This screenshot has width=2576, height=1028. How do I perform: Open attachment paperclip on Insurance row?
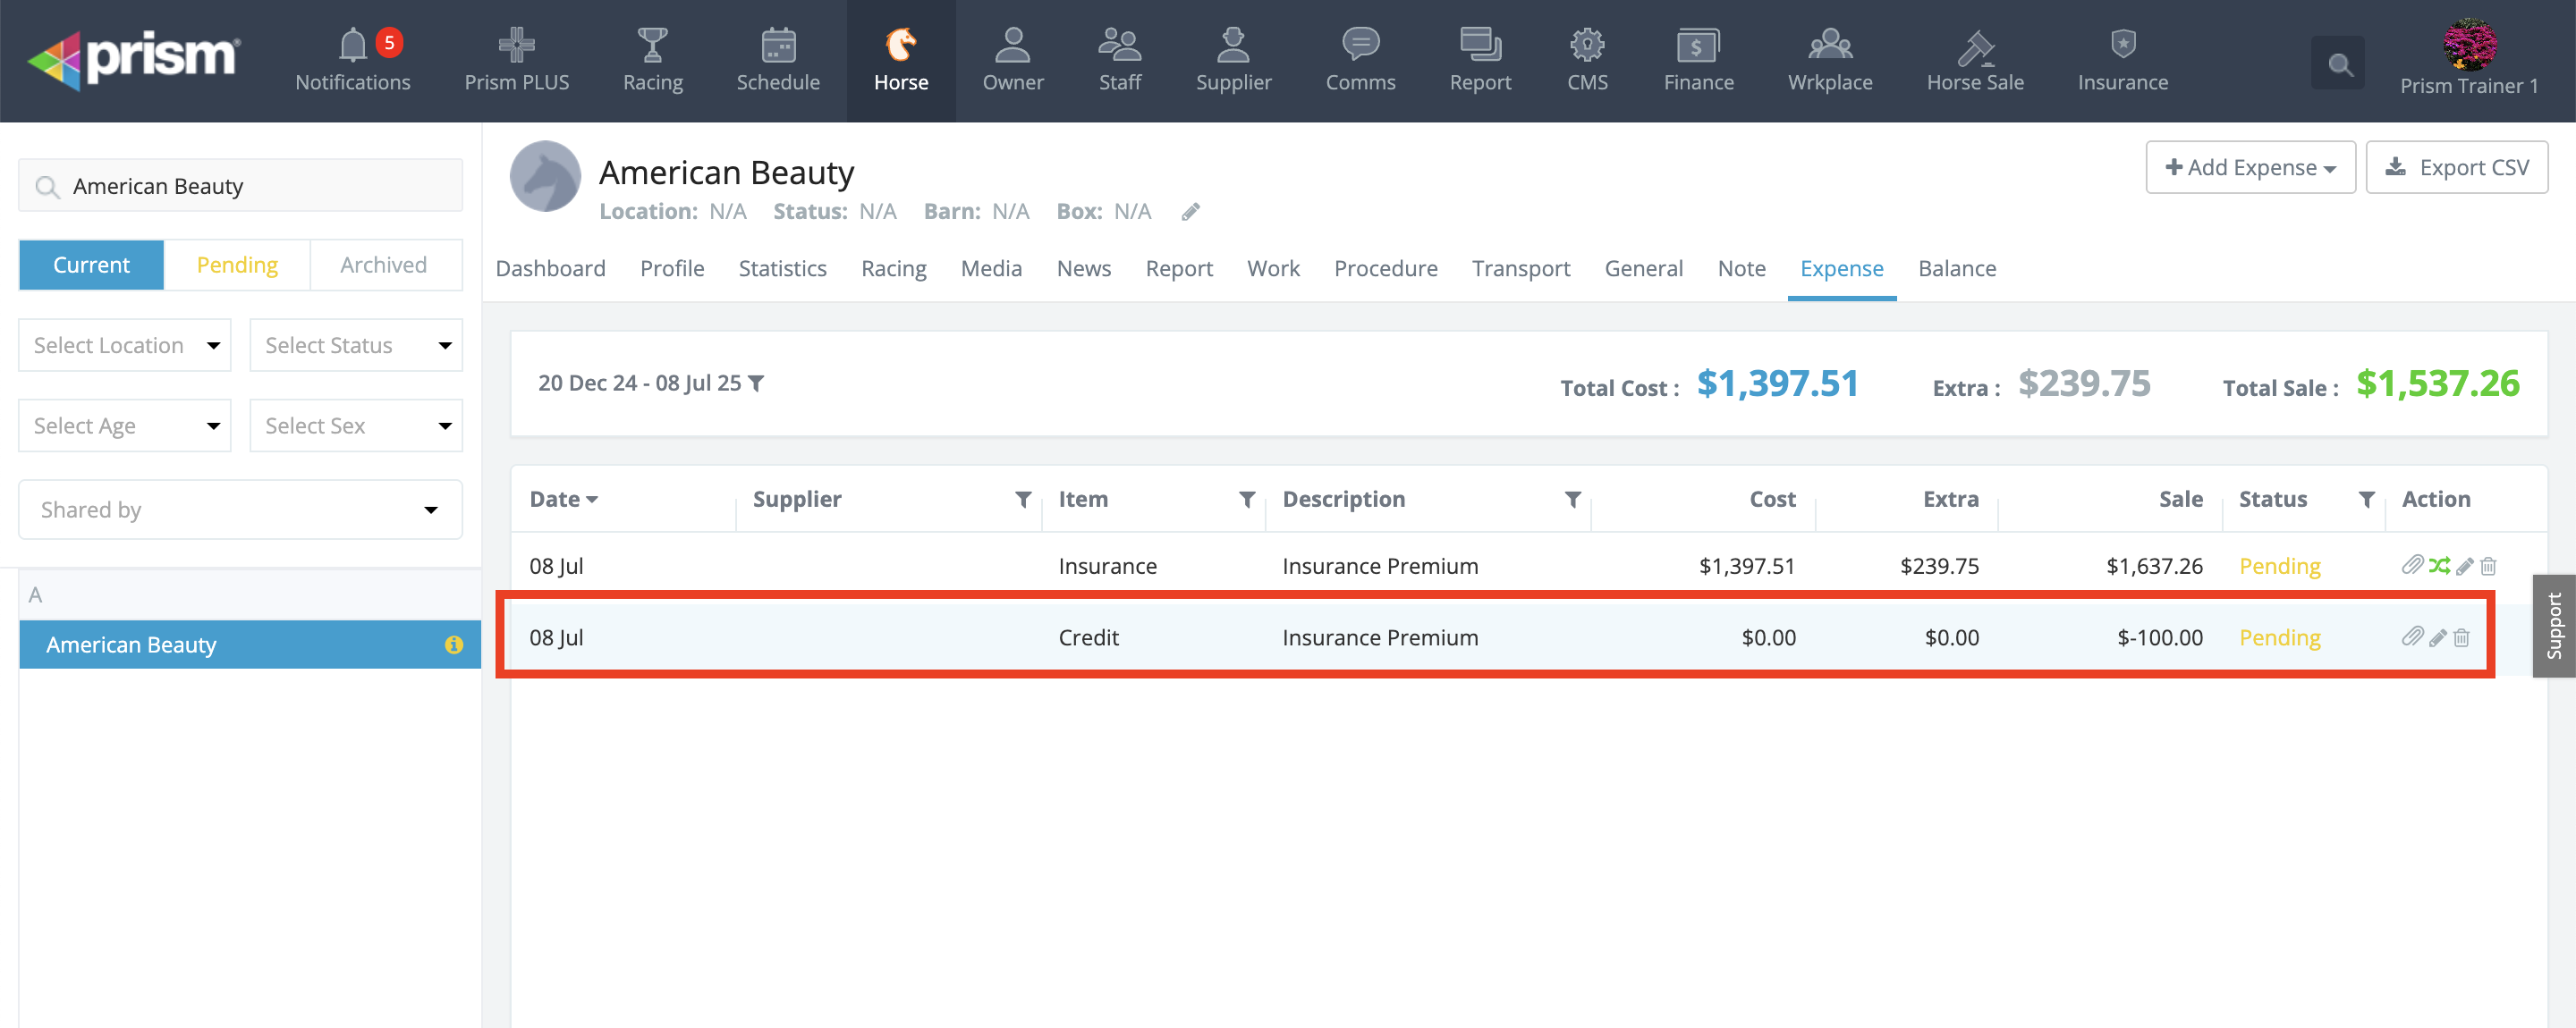tap(2412, 566)
